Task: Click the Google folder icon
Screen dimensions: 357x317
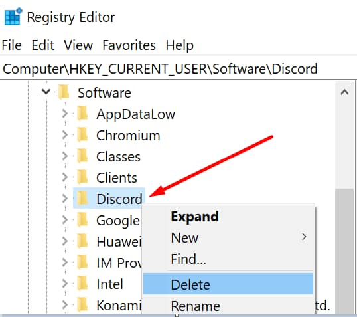Action: click(x=82, y=220)
